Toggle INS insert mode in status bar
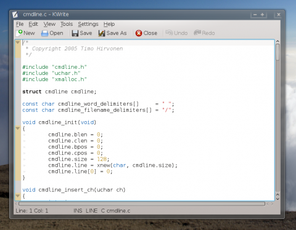The height and width of the screenshot is (230, 296). (x=78, y=211)
